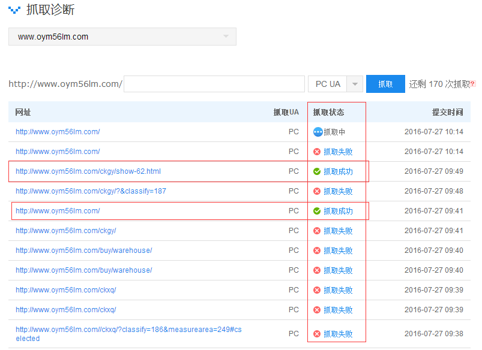Open the www.oym56lm.com site selector dropdown
Screen dimensions: 482x350
[122, 37]
